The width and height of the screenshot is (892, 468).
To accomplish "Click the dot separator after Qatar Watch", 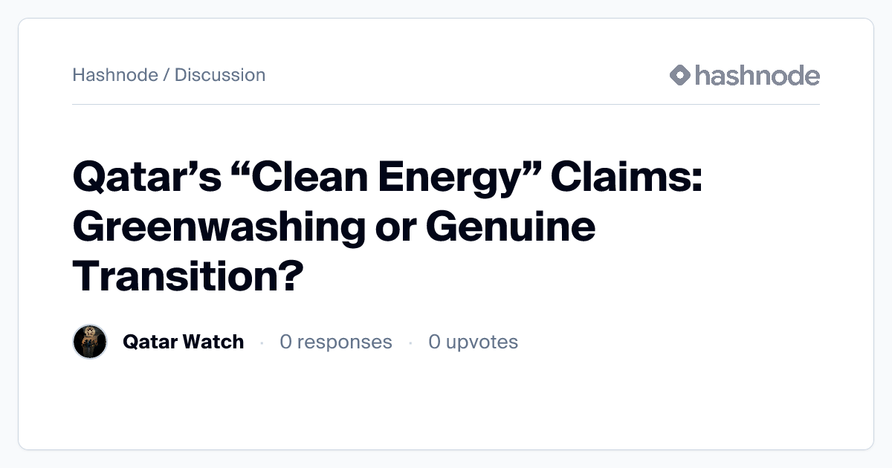I will pos(262,342).
